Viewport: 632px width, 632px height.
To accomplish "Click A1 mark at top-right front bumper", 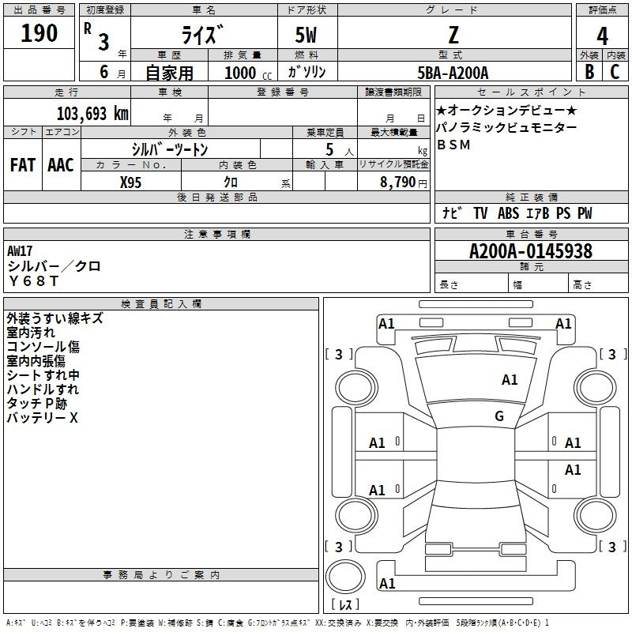I will tap(563, 323).
